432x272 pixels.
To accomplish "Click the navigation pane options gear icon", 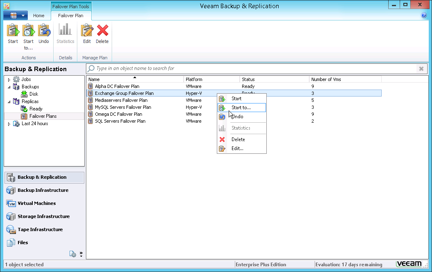I will [x=73, y=254].
